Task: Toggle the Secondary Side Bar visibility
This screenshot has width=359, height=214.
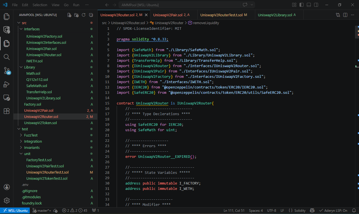Action: coord(316,5)
